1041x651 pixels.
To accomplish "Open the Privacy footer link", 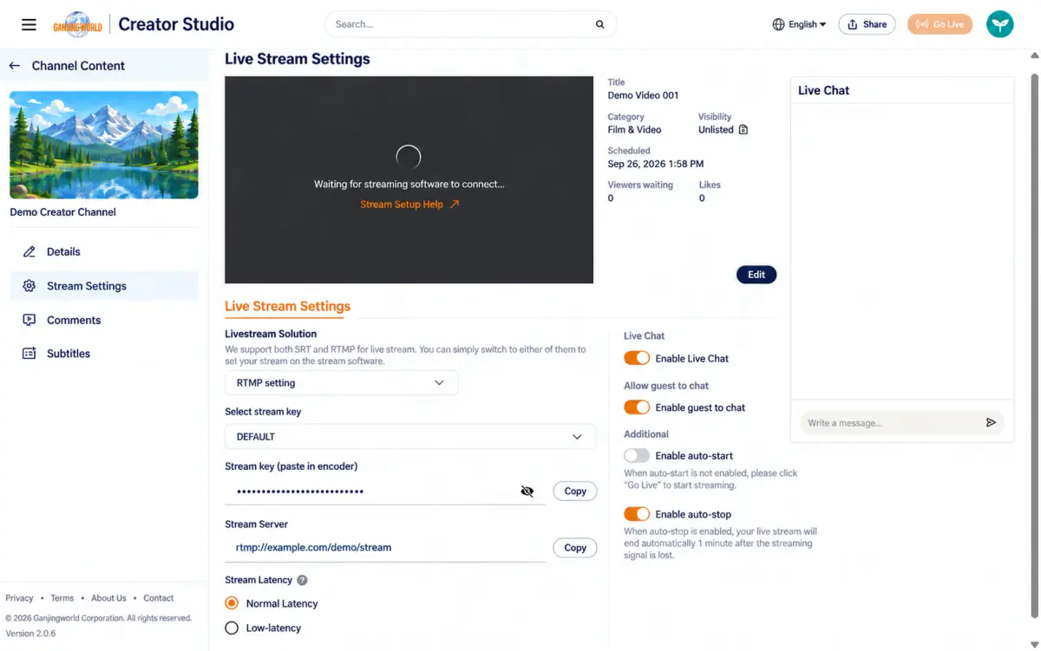I will [19, 598].
